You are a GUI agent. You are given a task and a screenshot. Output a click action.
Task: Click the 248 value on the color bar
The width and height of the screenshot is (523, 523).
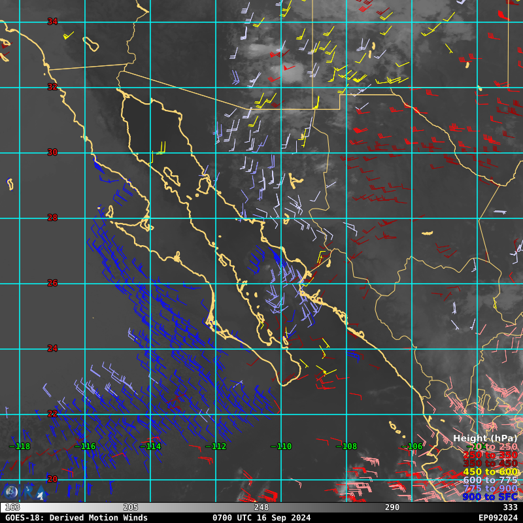[x=261, y=507]
